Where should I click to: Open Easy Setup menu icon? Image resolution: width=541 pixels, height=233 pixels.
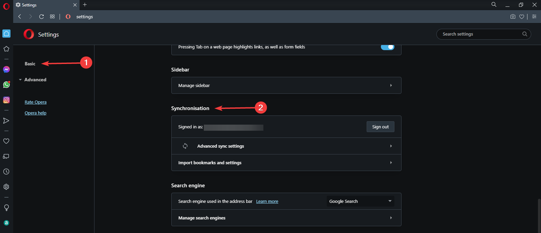[x=534, y=17]
